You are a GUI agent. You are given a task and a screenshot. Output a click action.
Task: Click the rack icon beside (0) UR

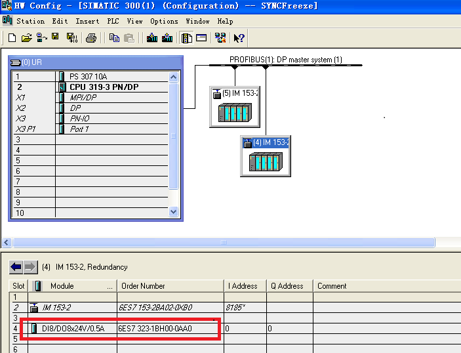pyautogui.click(x=15, y=62)
